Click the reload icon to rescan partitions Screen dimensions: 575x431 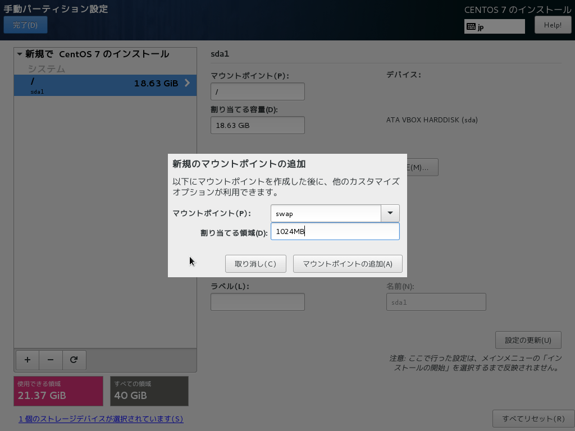pos(74,360)
